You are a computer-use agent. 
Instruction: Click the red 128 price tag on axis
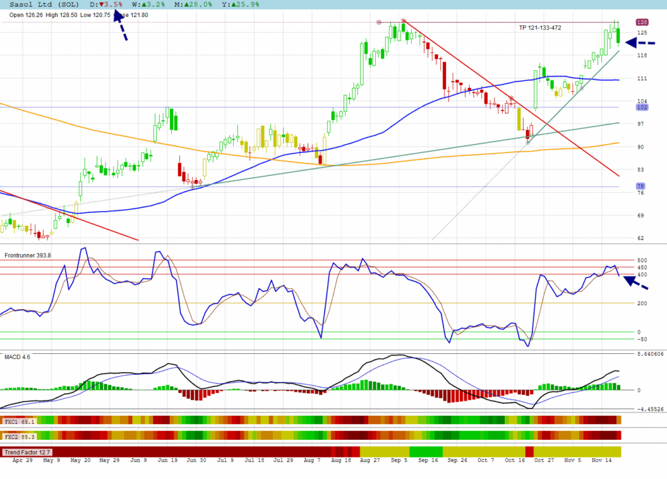[x=642, y=22]
